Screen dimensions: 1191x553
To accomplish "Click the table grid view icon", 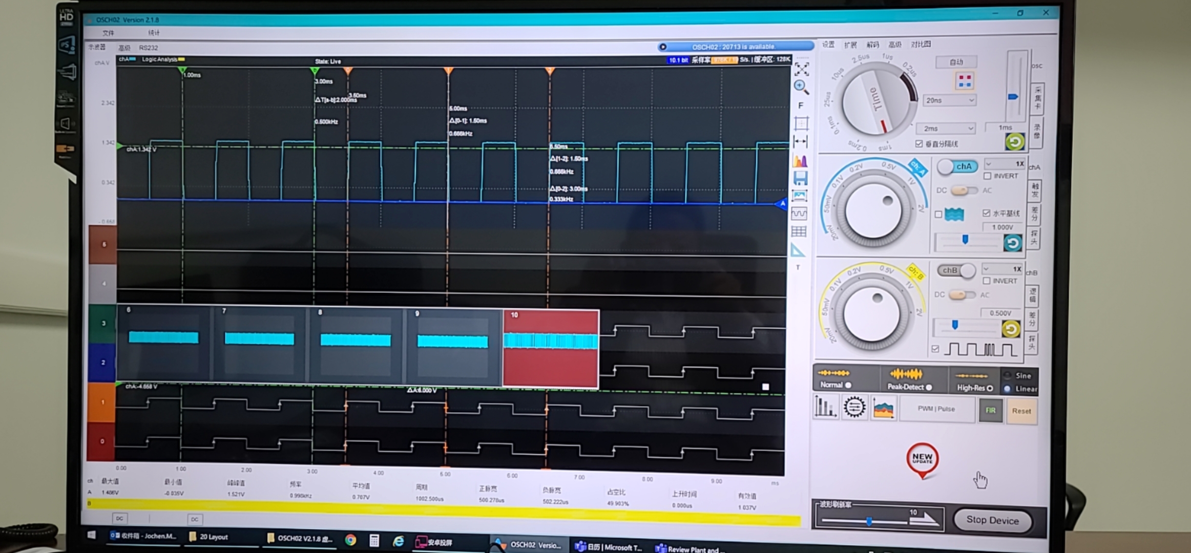I will pos(799,231).
